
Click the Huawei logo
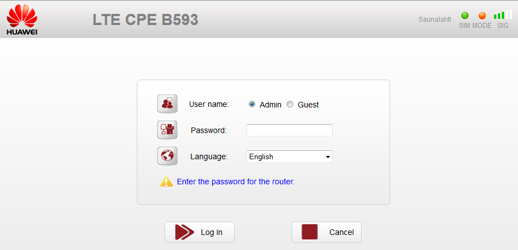coord(22,21)
